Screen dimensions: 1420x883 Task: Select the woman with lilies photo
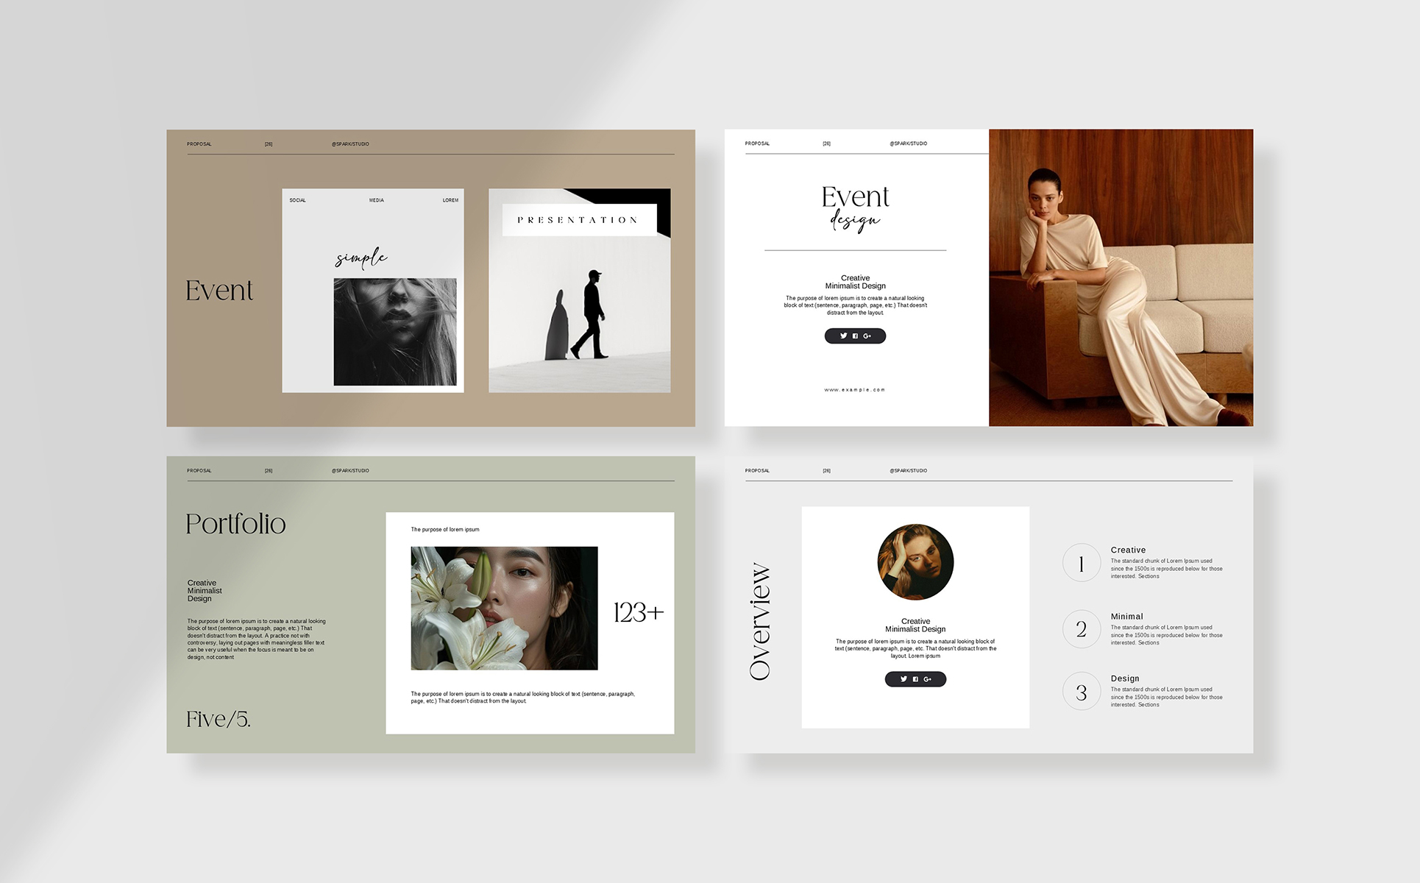pos(504,609)
